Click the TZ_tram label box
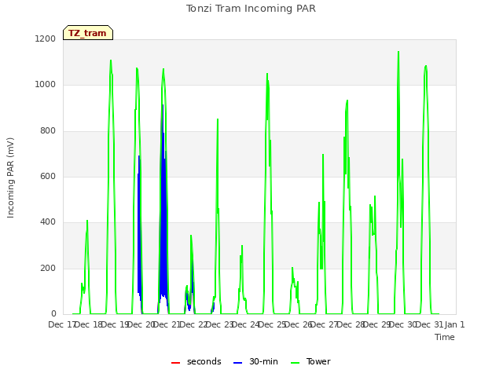503x377 pixels. click(x=88, y=33)
